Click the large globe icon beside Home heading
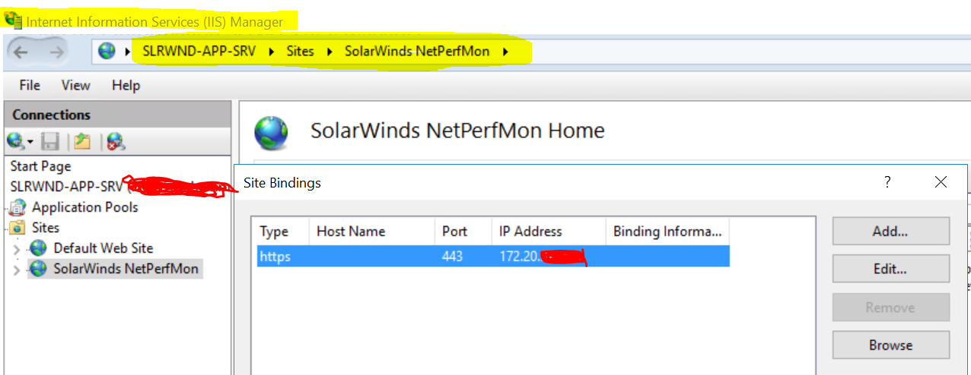Screen dimensions: 971x375 (271, 134)
